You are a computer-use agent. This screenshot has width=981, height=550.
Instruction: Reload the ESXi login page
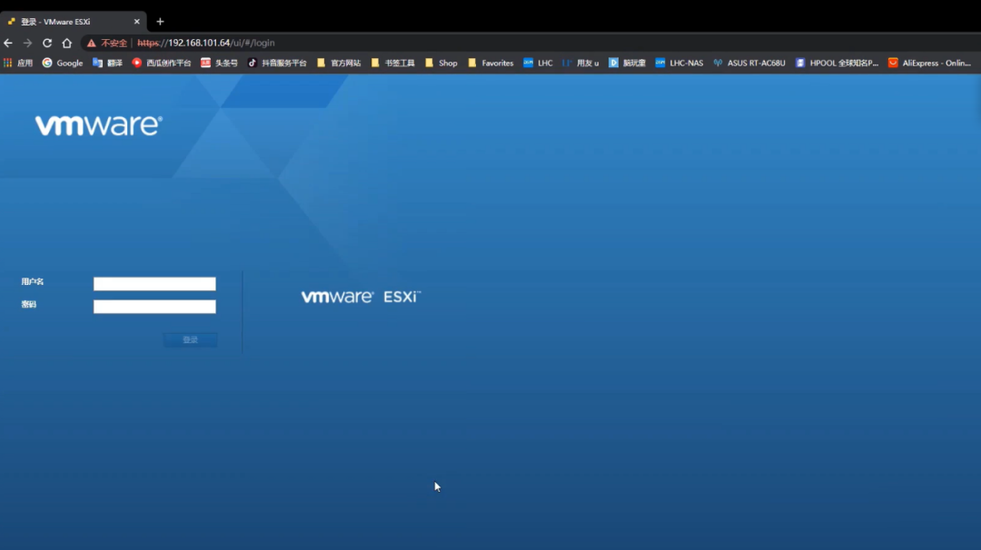click(x=47, y=44)
